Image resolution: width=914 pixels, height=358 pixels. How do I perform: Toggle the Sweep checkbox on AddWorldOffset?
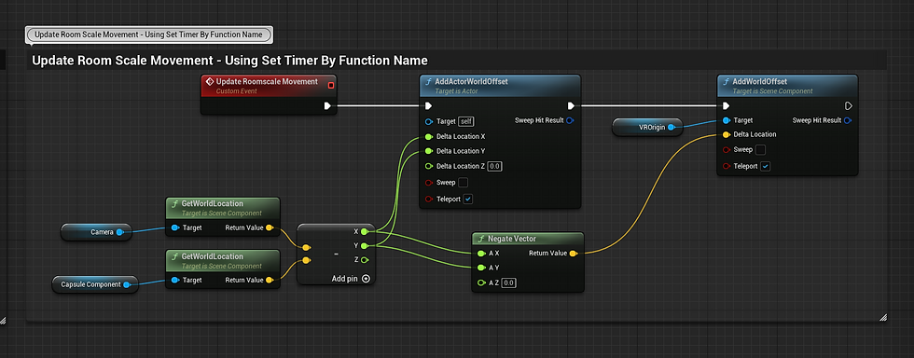[x=760, y=150]
